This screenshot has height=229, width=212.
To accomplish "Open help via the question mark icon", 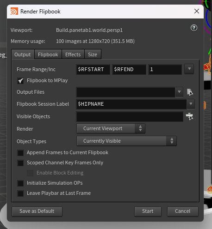I will (x=194, y=28).
